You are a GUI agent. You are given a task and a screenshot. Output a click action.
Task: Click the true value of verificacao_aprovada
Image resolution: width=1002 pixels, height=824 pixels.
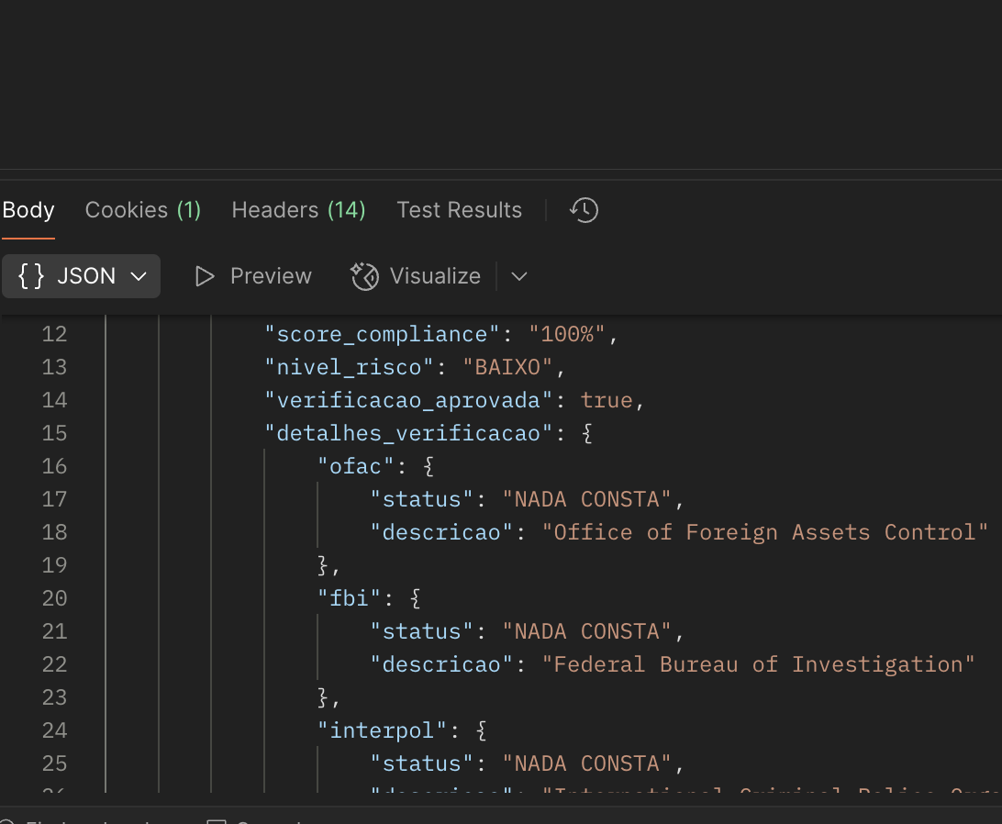click(607, 400)
